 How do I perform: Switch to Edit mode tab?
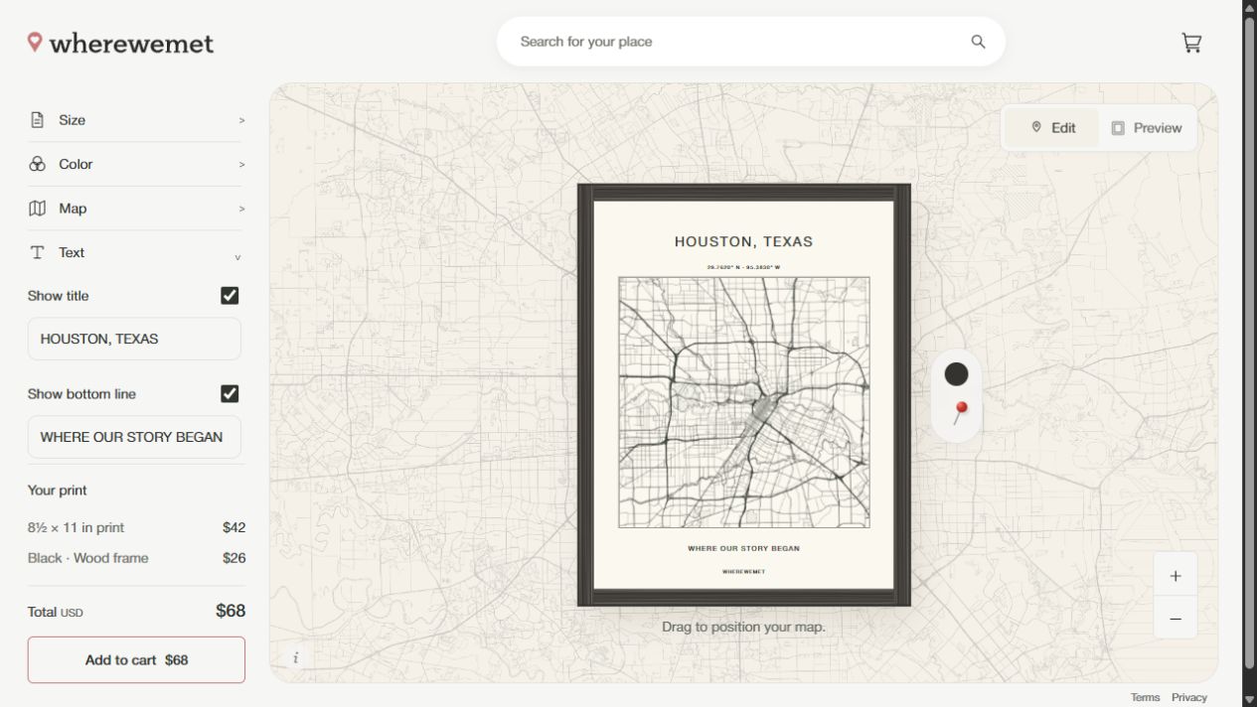coord(1052,128)
